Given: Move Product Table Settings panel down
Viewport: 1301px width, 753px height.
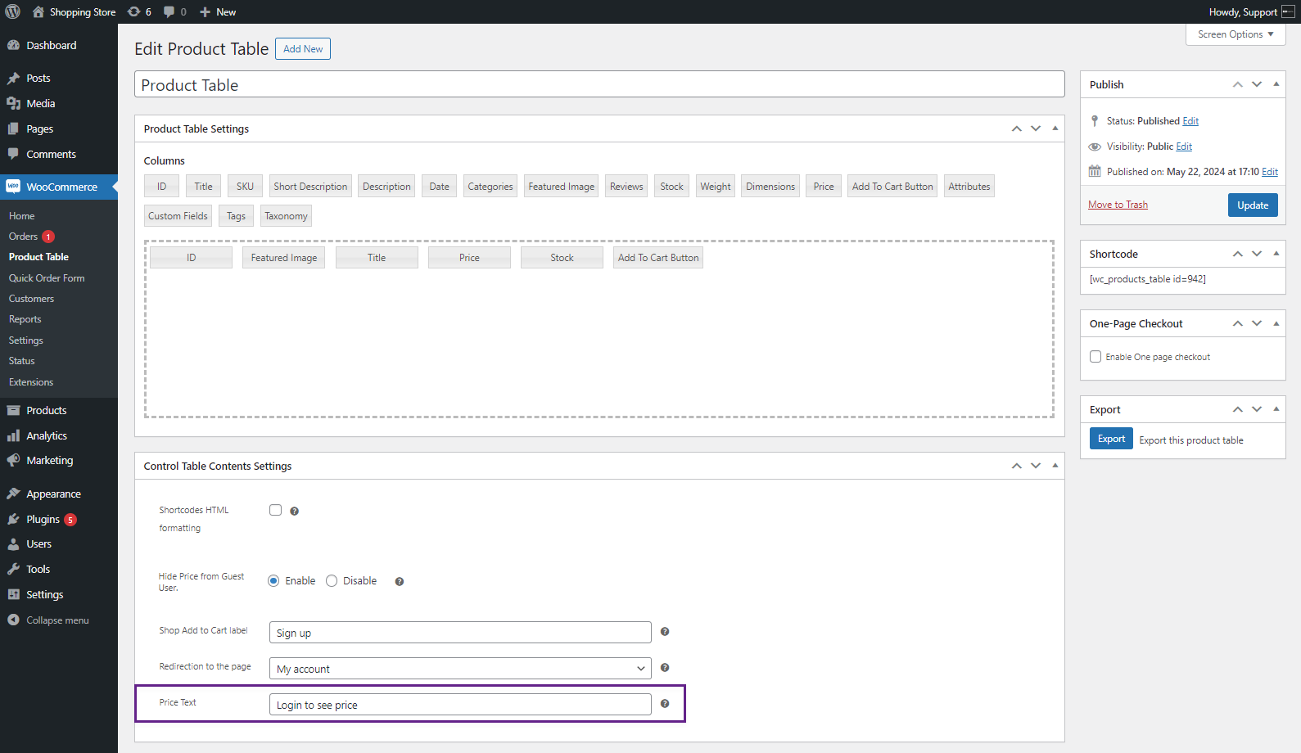Looking at the screenshot, I should click(1036, 129).
